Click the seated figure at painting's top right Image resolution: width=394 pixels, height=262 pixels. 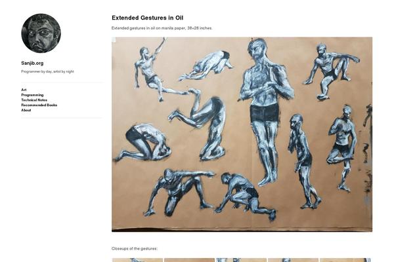click(330, 71)
